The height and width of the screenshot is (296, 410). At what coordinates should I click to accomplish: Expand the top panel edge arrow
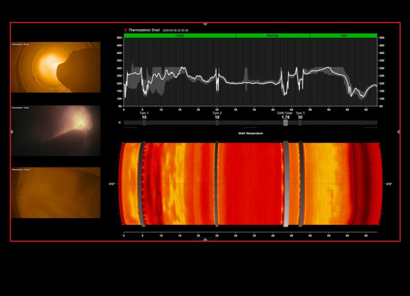(x=205, y=24)
